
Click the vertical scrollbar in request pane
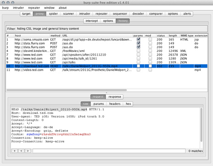coord(202,125)
